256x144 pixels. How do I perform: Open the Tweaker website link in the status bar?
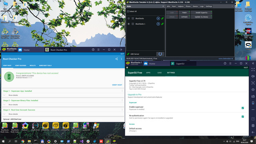click(226, 59)
